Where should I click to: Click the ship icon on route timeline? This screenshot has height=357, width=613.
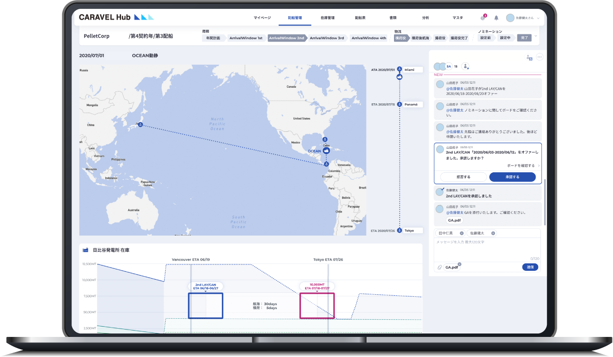[x=399, y=76]
